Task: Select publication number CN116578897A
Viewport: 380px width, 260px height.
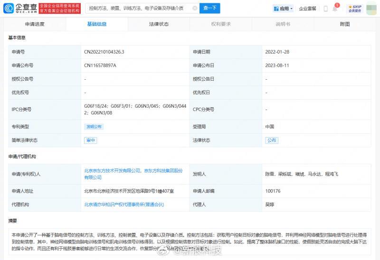Action: 100,65
